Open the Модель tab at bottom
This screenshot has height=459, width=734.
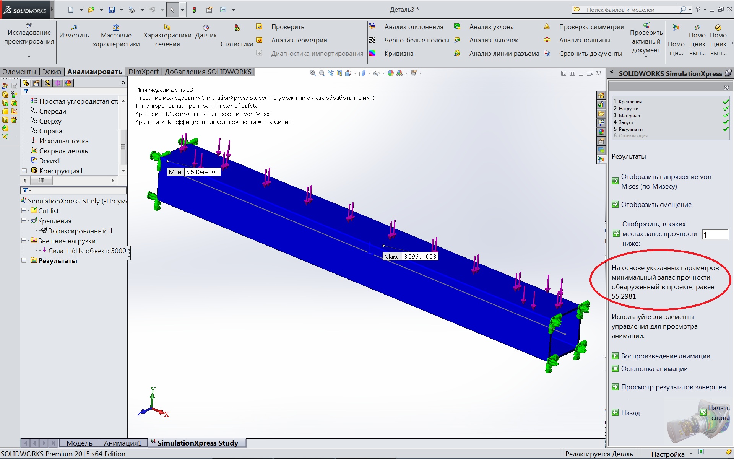[79, 443]
